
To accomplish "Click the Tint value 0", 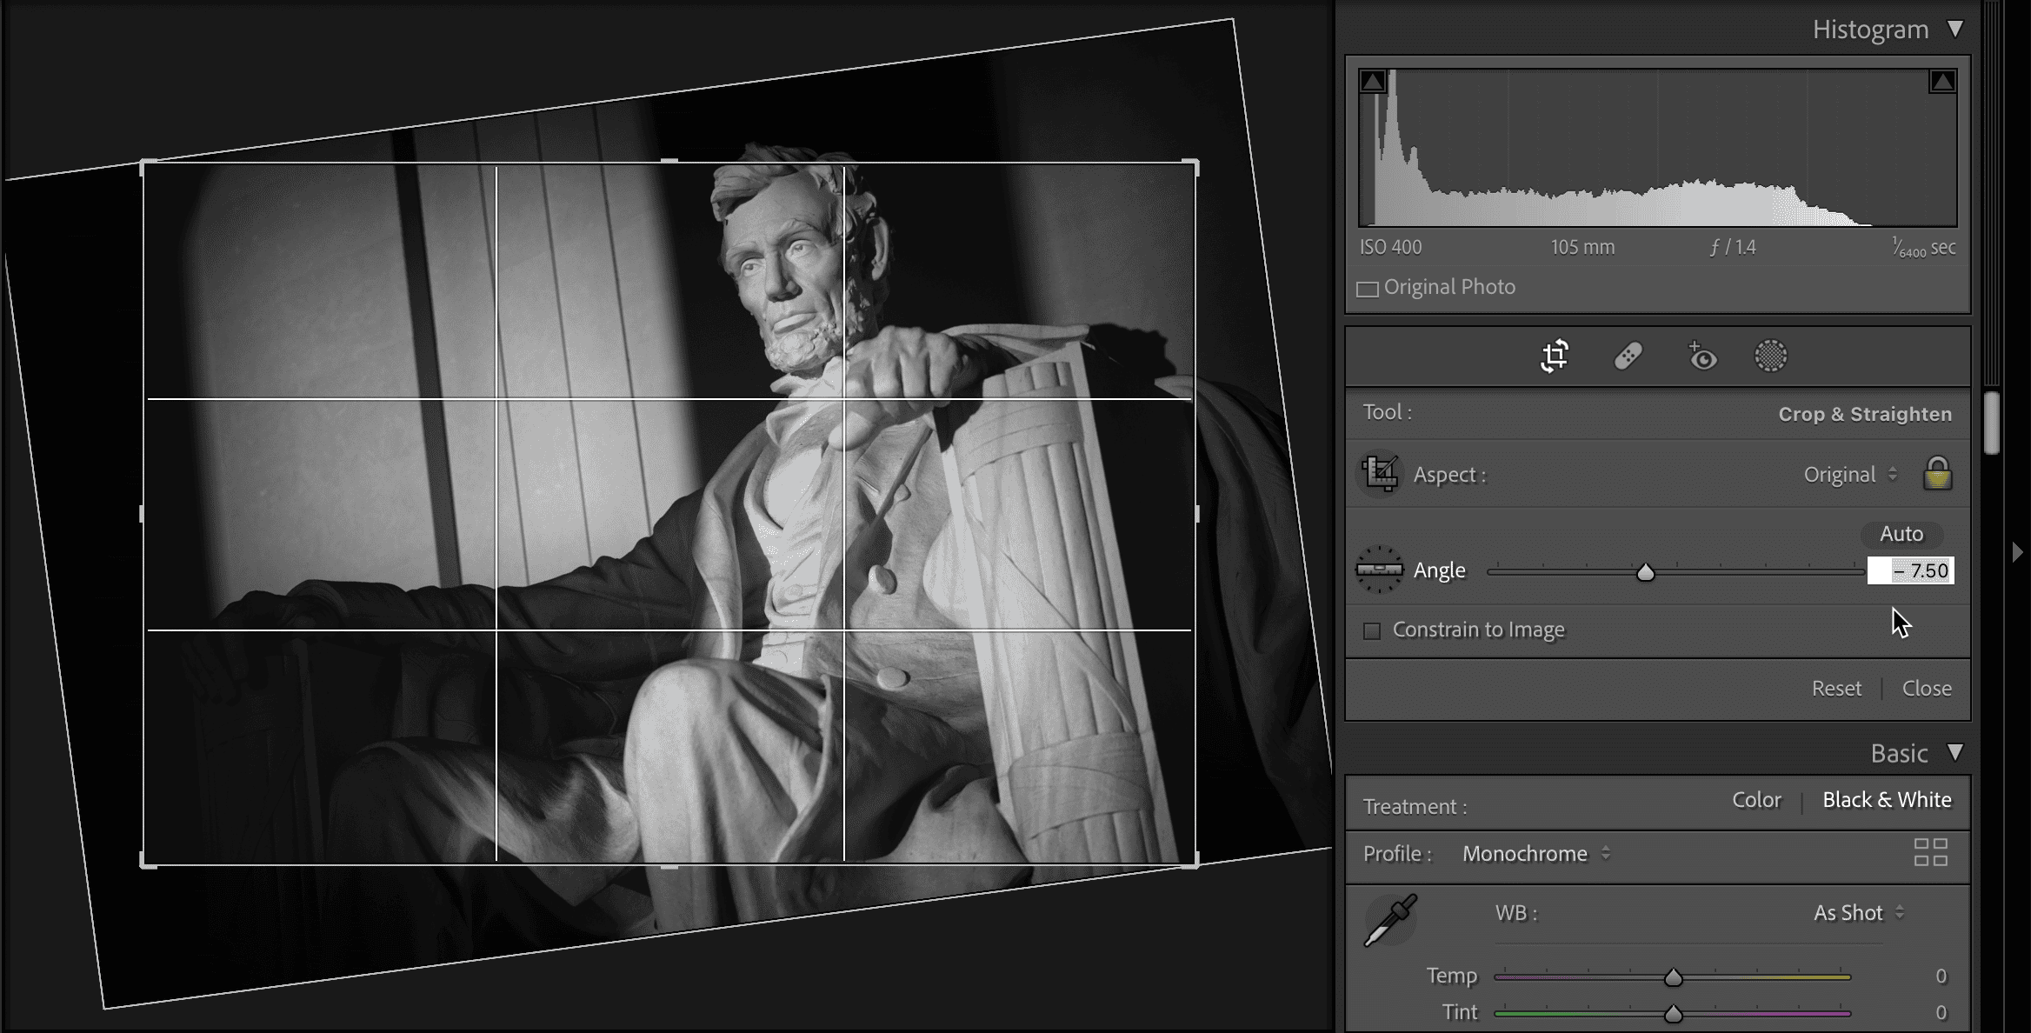I will pos(1941,1013).
